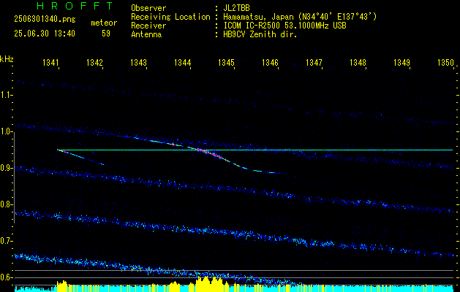
Task: Click the 1343 time axis marker
Action: (138, 62)
